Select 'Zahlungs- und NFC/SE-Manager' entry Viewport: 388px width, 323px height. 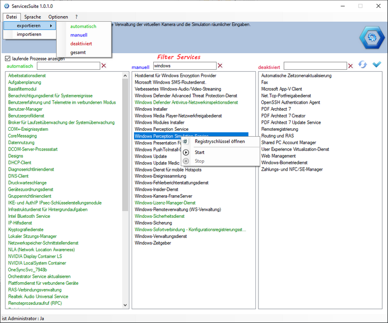[292, 169]
